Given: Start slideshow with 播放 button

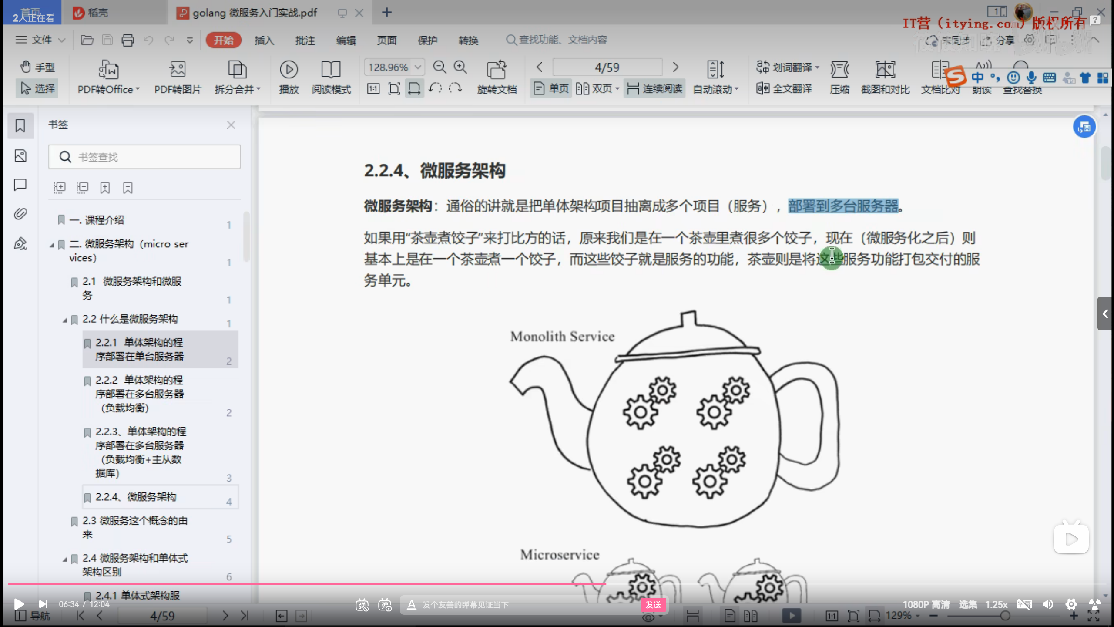Looking at the screenshot, I should 289,78.
